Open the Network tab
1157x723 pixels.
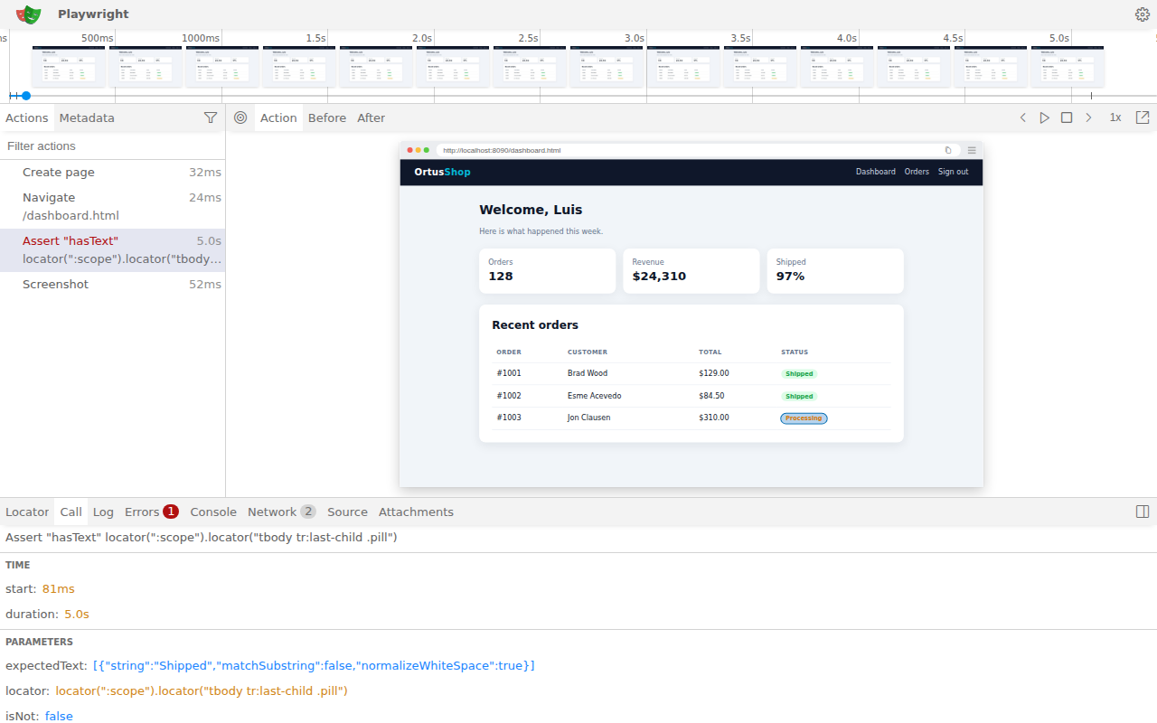tap(282, 512)
